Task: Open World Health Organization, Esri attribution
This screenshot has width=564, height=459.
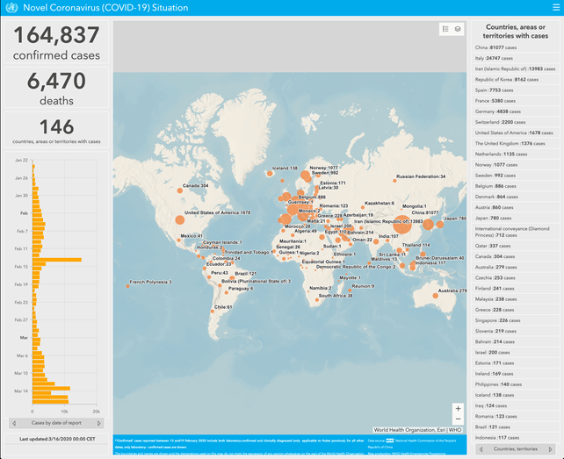Action: click(x=417, y=430)
